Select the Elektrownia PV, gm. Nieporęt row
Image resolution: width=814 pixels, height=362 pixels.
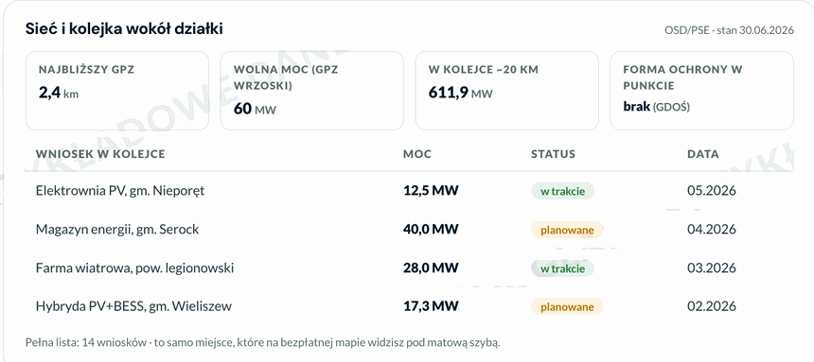pyautogui.click(x=410, y=191)
